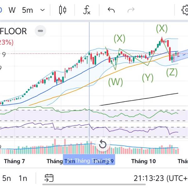Select the 5m interval
Screen dimensions: 188x188
click(x=28, y=10)
